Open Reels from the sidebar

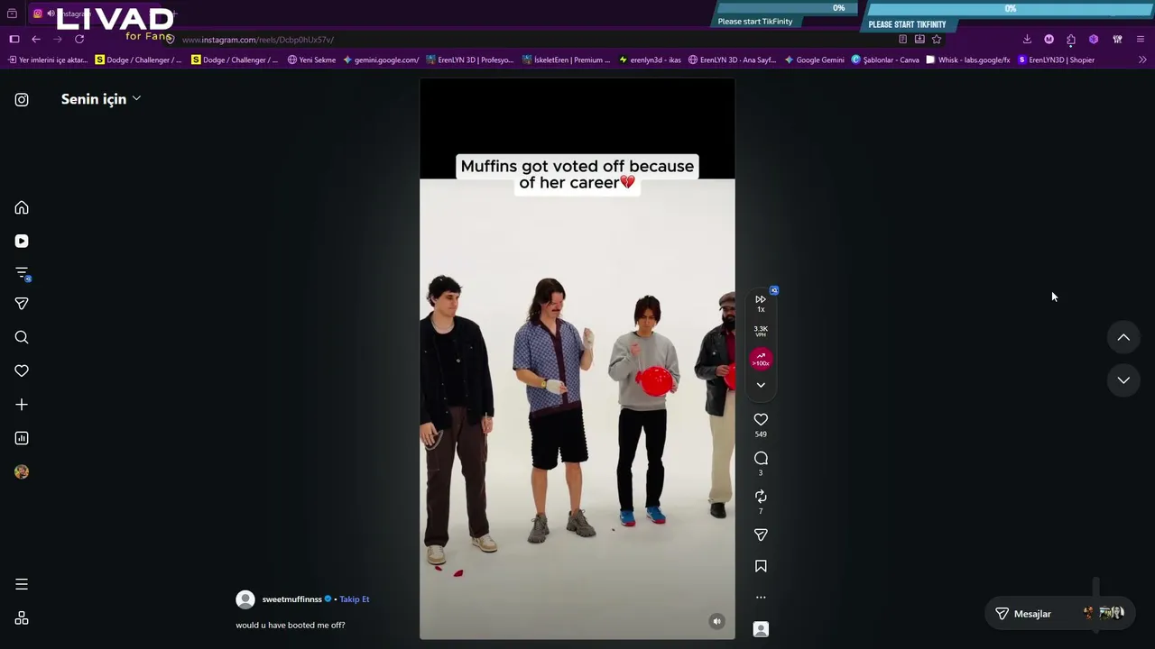[22, 242]
